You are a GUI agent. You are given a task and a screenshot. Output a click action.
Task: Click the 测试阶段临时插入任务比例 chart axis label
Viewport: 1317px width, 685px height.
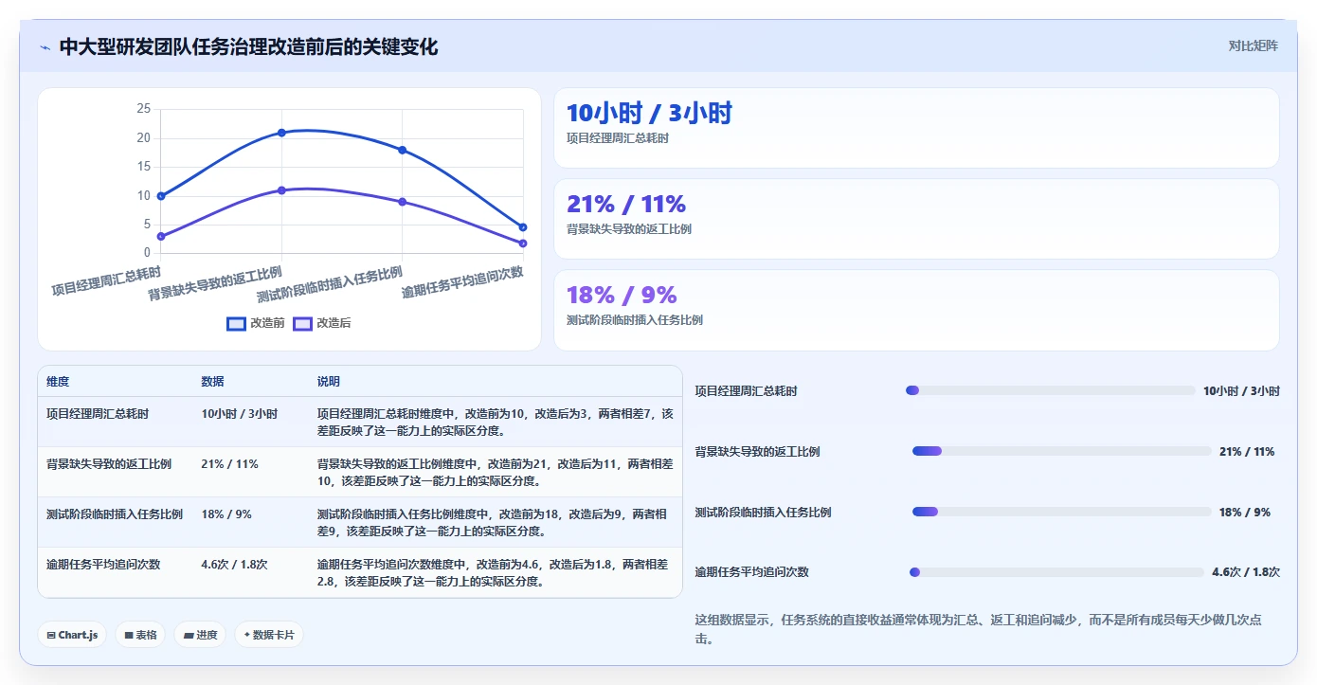click(x=331, y=285)
